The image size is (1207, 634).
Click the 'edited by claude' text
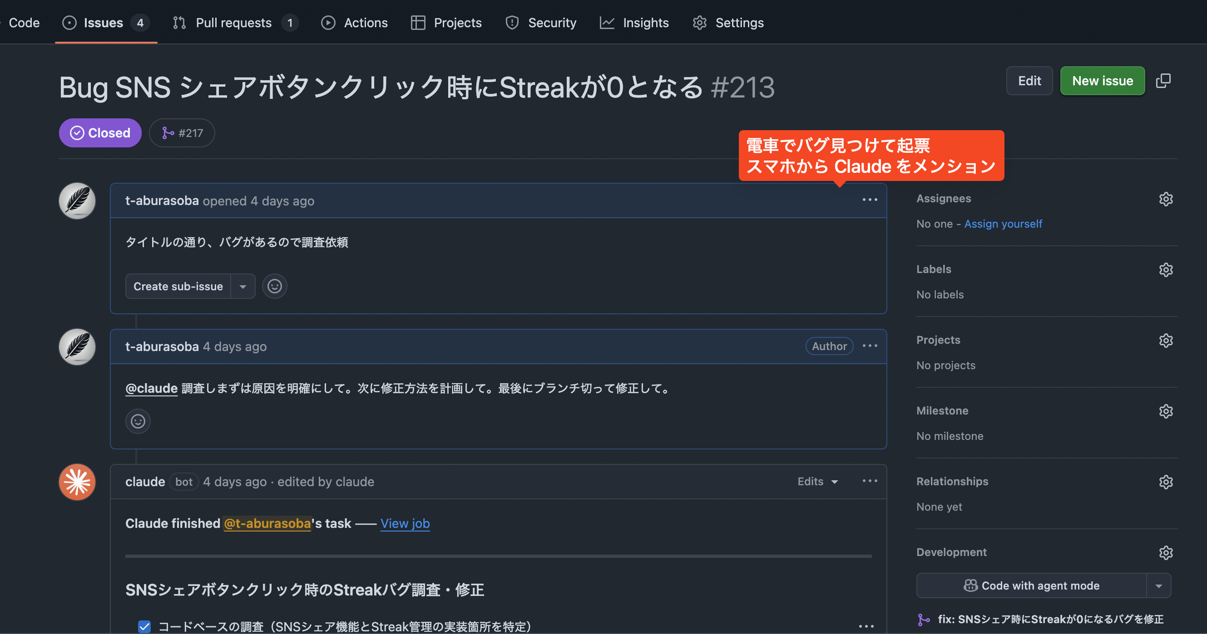326,482
